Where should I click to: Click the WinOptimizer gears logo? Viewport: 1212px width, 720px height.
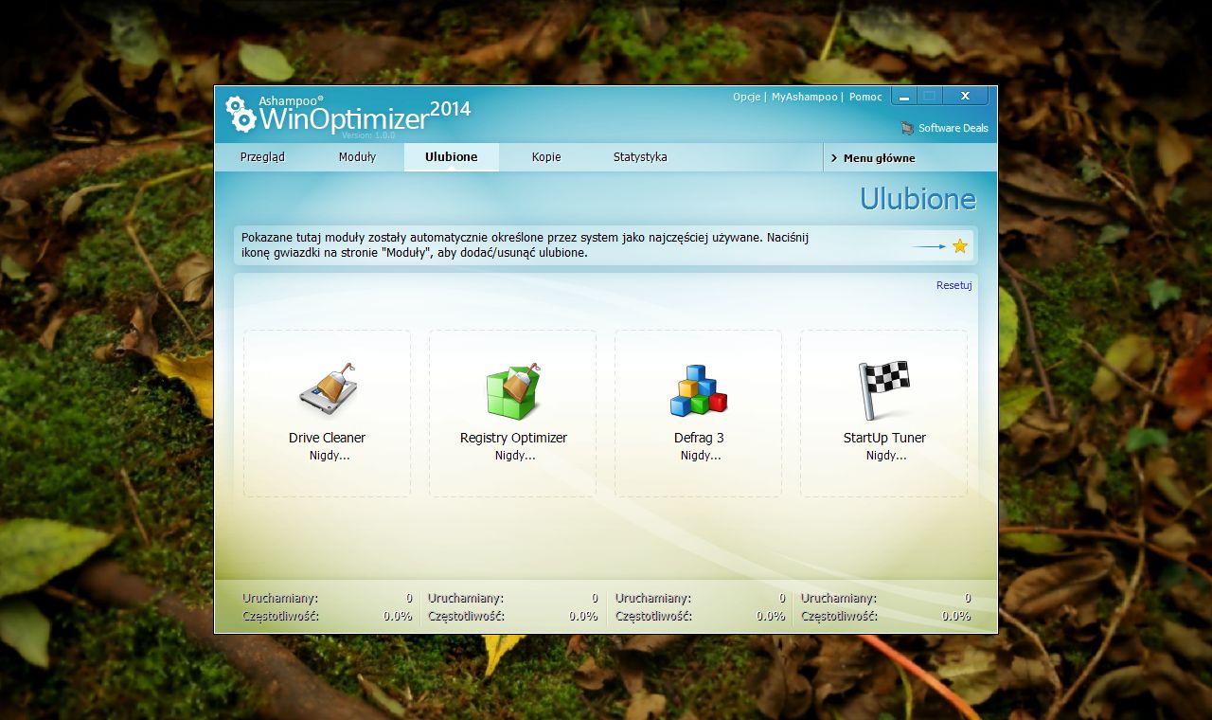pyautogui.click(x=241, y=114)
